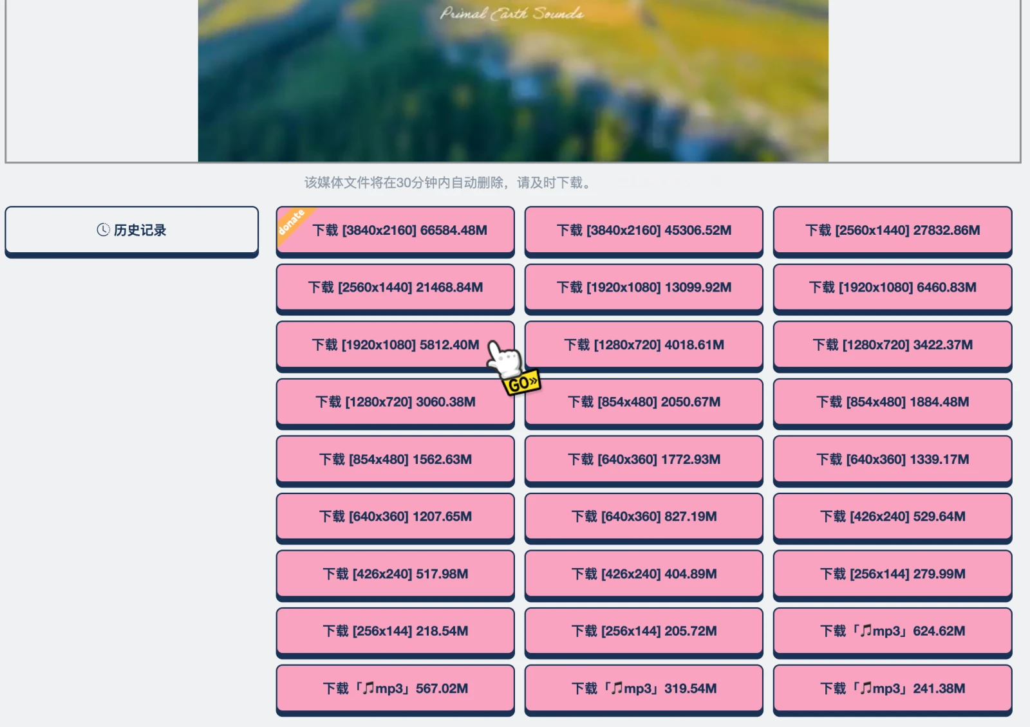Pick the 1280x720 4018.61M download
The width and height of the screenshot is (1030, 727).
tap(644, 345)
